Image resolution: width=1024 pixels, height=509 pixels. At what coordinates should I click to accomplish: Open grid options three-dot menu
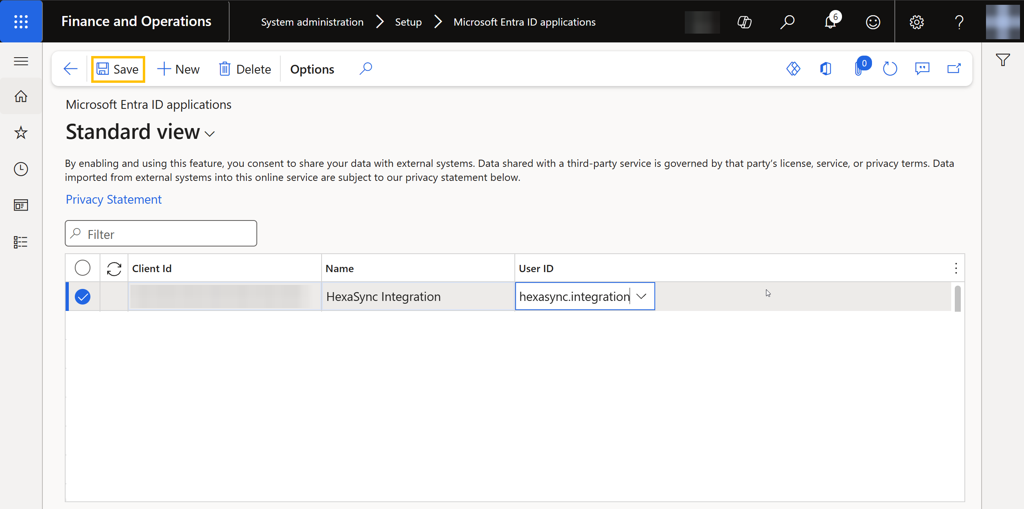click(x=956, y=268)
